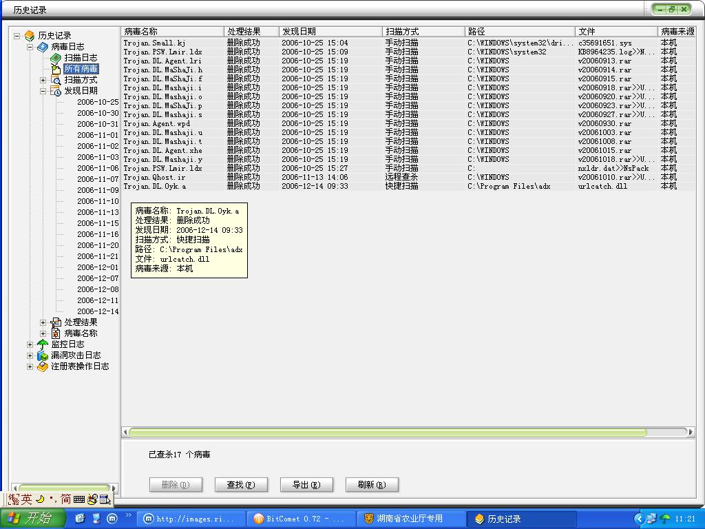This screenshot has width=705, height=529.
Task: Select the 2006-11-13 date entry
Action: pos(98,212)
